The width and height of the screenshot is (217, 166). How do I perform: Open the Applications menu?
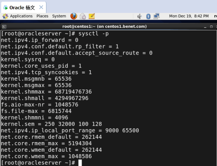[21, 16]
